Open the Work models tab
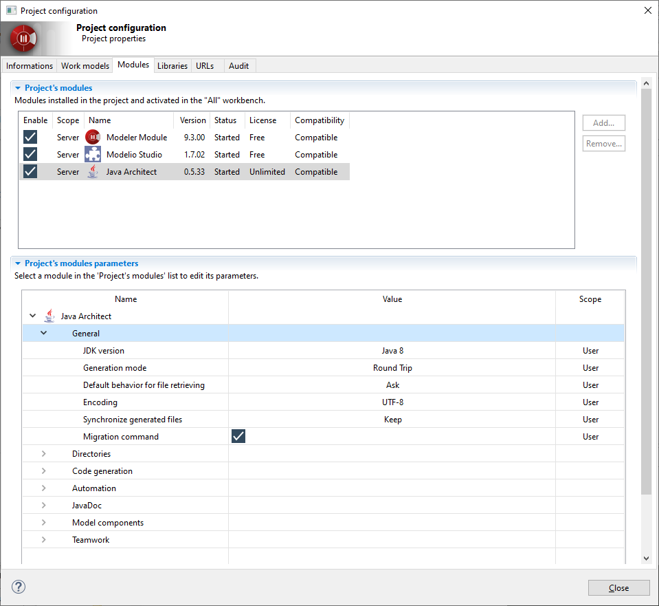659x606 pixels. 85,65
